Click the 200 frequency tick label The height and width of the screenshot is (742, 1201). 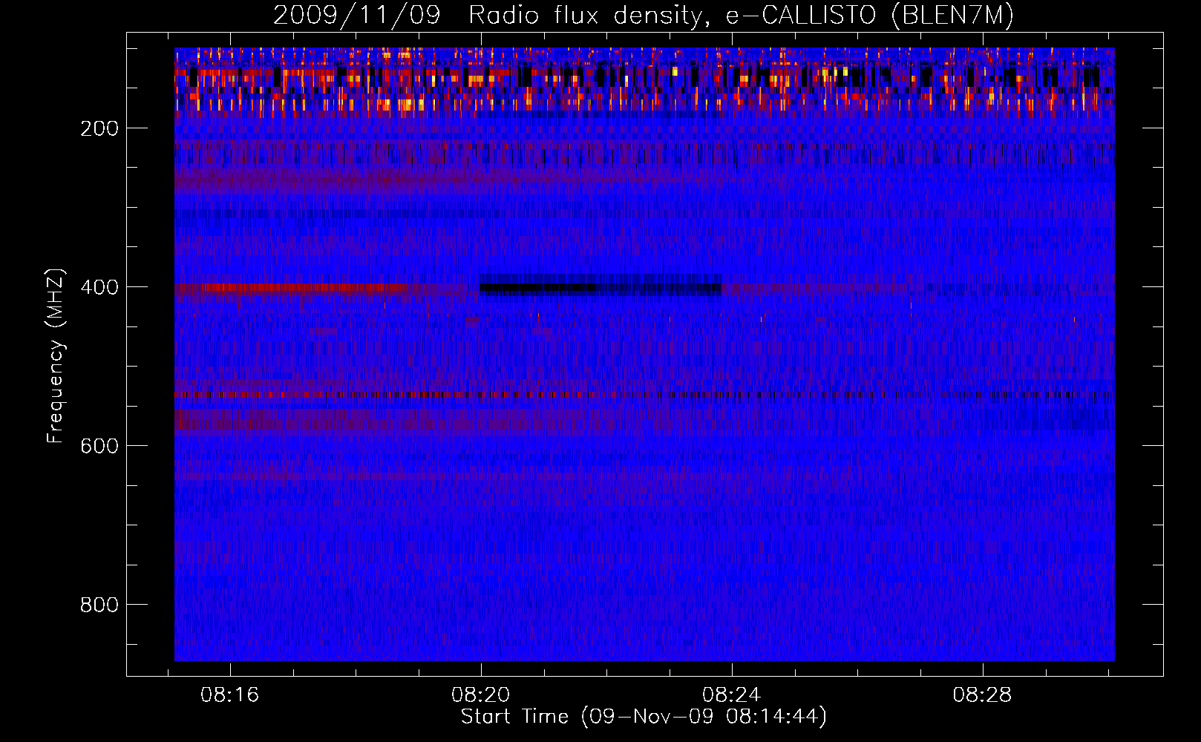tap(99, 128)
